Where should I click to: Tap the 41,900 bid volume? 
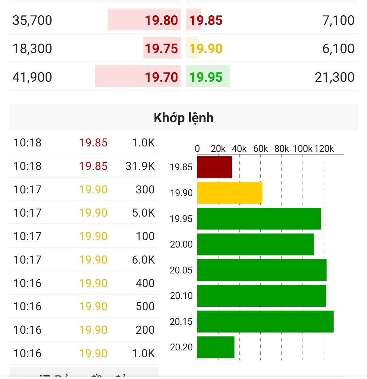pyautogui.click(x=32, y=77)
